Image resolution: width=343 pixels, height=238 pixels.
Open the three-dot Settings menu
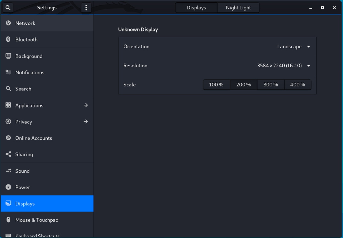[86, 8]
